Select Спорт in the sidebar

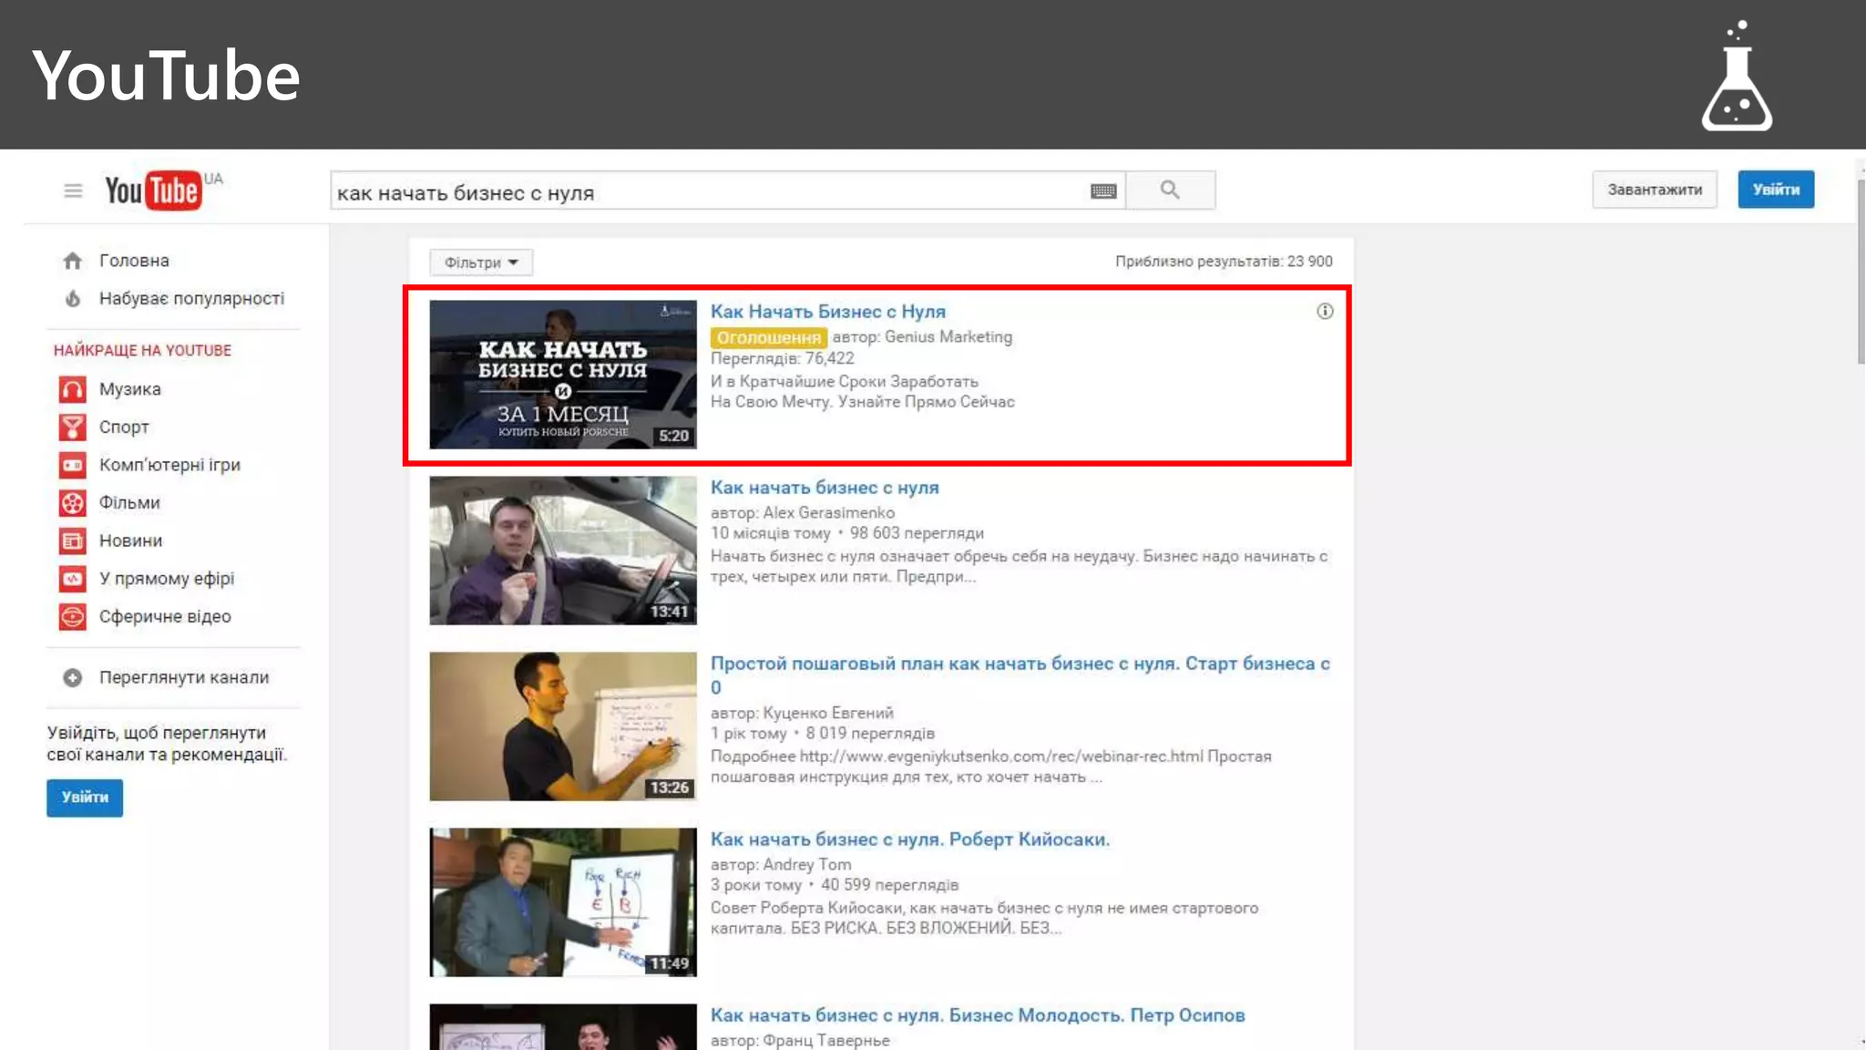coord(124,427)
